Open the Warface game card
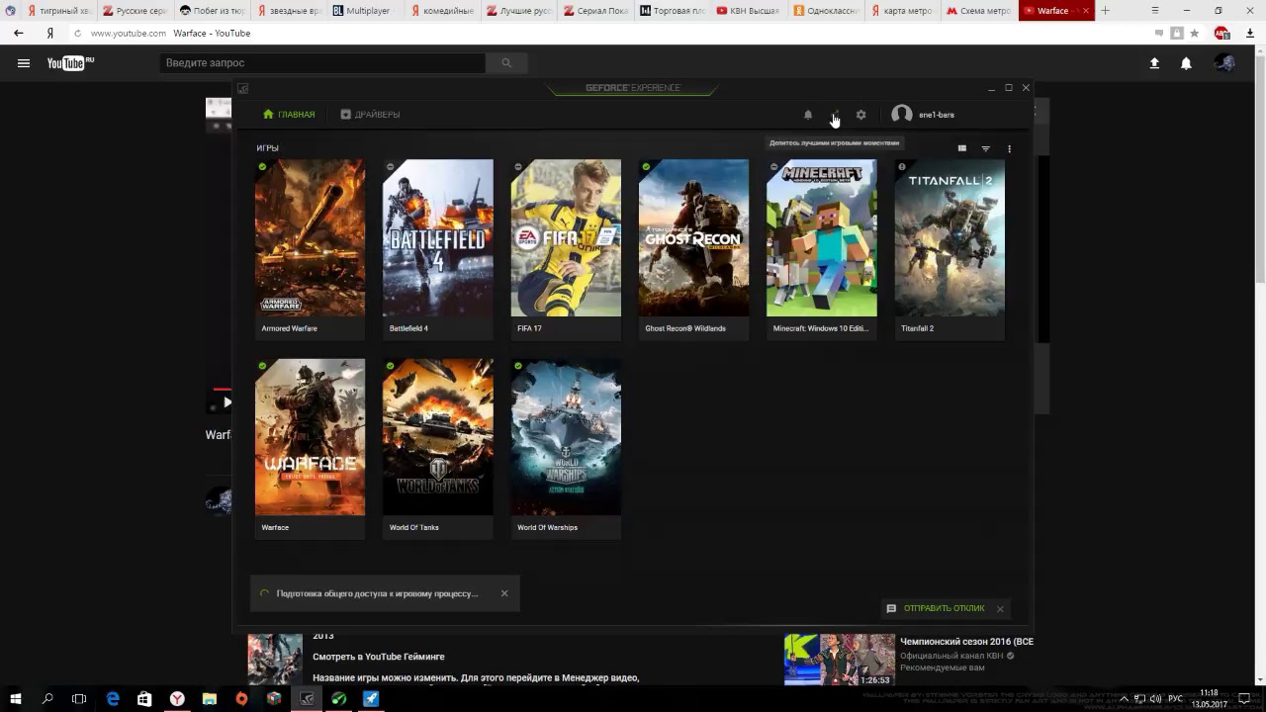 tap(310, 449)
